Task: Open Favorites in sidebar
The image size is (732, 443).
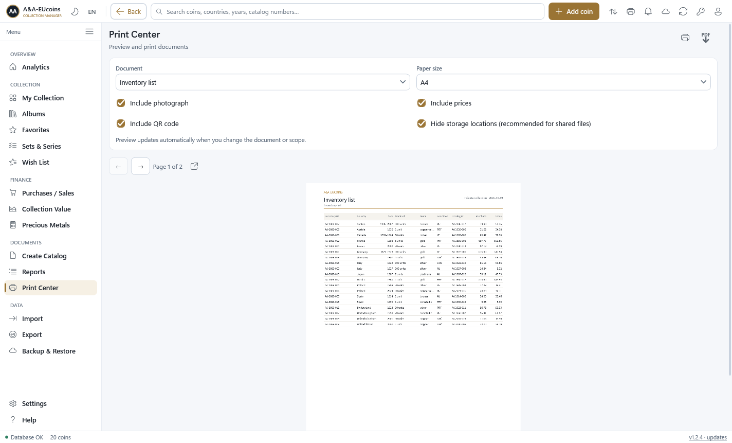Action: pyautogui.click(x=50, y=130)
